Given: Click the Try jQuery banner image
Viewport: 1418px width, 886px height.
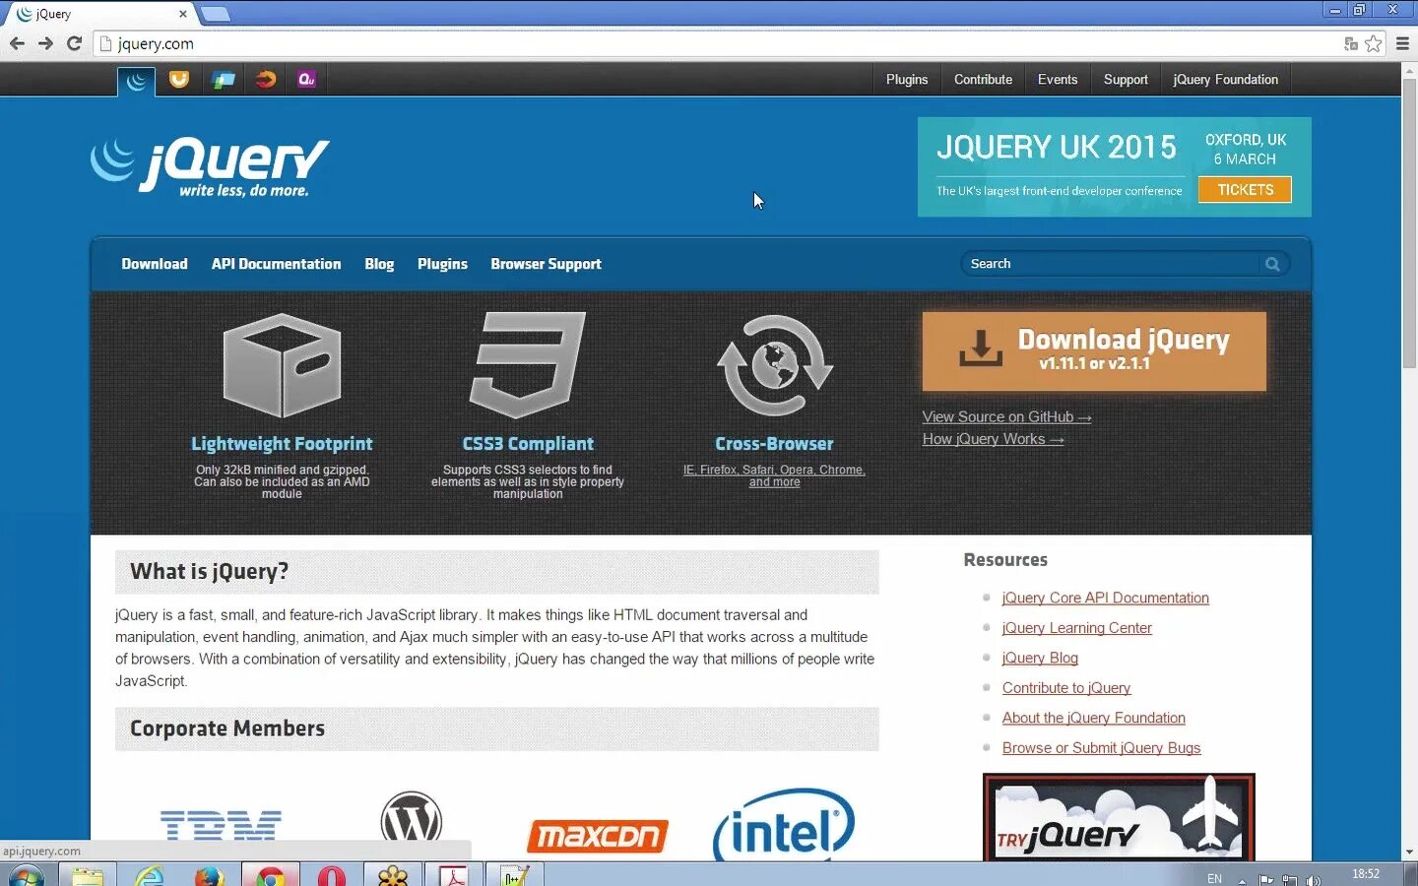Looking at the screenshot, I should [1119, 817].
